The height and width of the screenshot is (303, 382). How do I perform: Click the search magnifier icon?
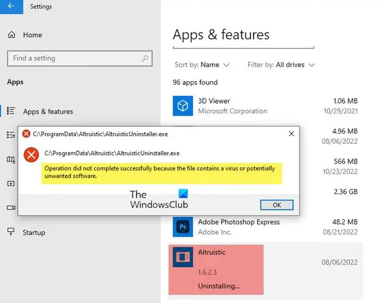(145, 58)
